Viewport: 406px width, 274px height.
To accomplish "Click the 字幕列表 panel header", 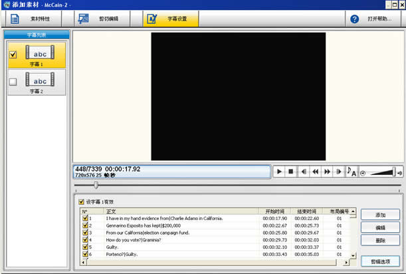I will [37, 35].
